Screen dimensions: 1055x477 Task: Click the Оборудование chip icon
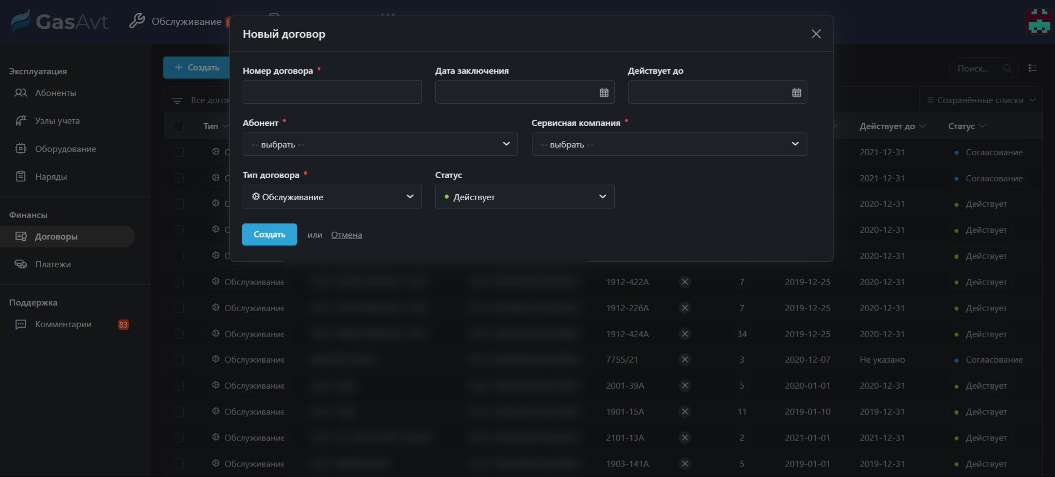click(21, 149)
